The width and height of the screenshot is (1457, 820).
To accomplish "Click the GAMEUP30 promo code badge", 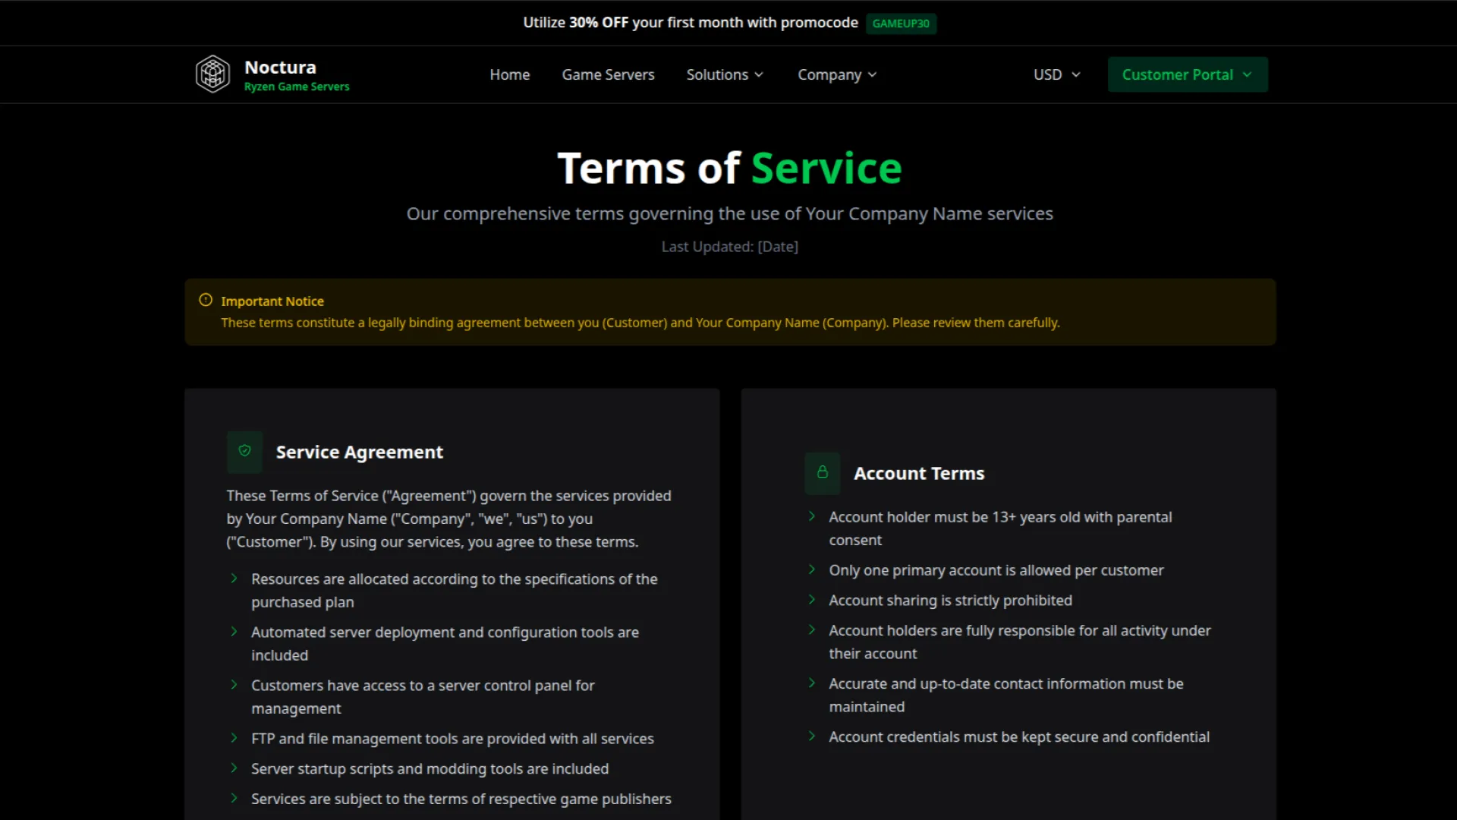I will [x=901, y=24].
